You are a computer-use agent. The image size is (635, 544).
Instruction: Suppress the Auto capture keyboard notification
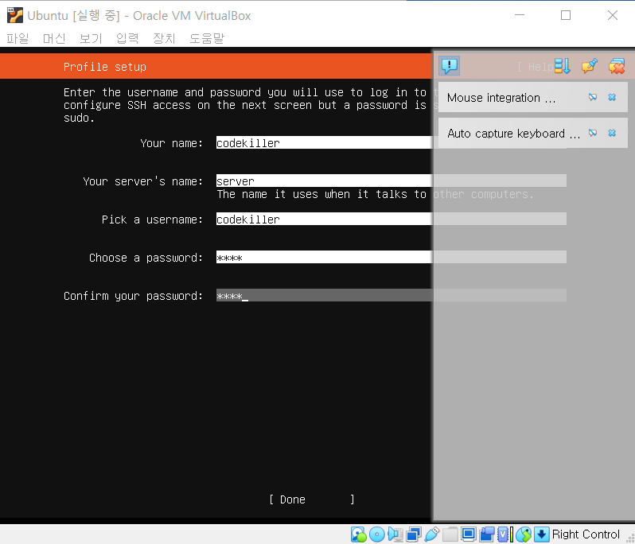click(593, 133)
